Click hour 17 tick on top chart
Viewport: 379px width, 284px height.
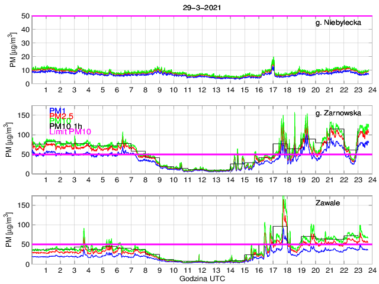[x=272, y=90]
